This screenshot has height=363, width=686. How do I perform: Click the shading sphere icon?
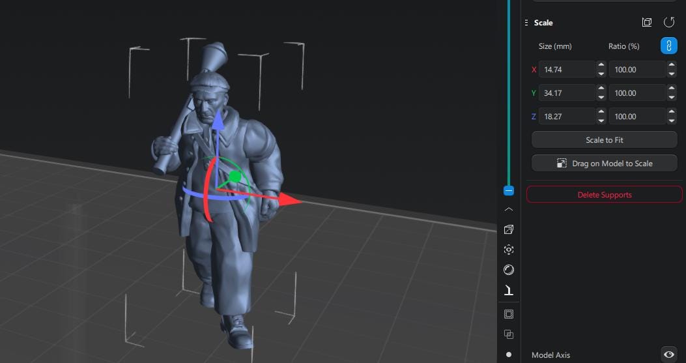point(508,270)
